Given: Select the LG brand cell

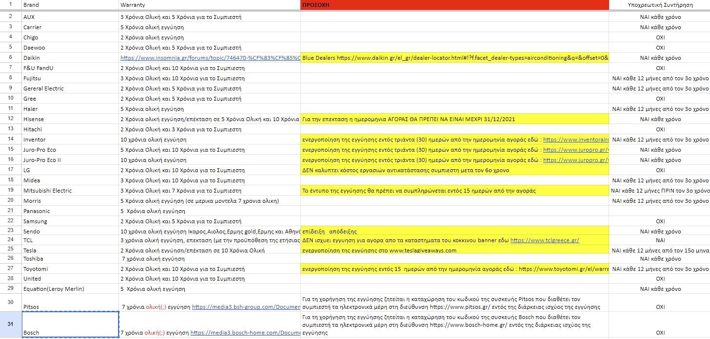Looking at the screenshot, I should click(x=70, y=170).
